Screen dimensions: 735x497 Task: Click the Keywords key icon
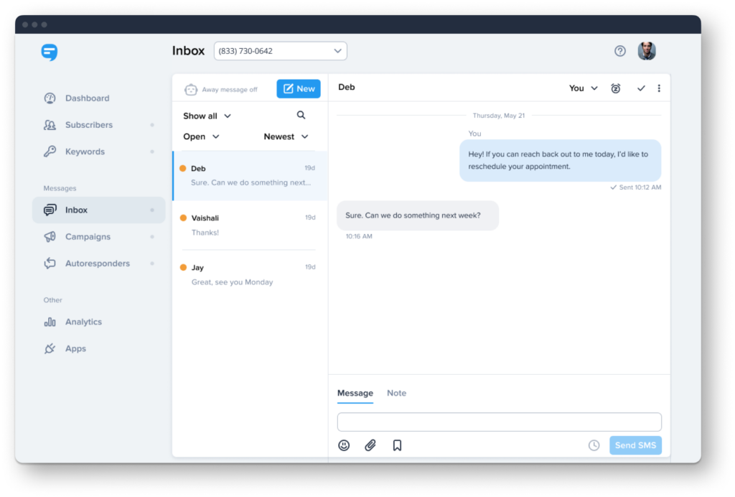[x=50, y=152]
